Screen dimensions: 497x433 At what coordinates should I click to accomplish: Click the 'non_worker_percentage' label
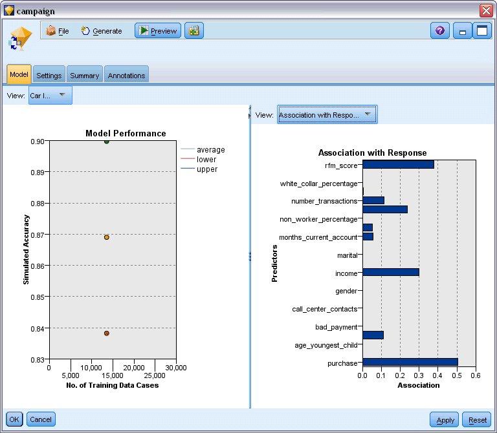(x=318, y=219)
